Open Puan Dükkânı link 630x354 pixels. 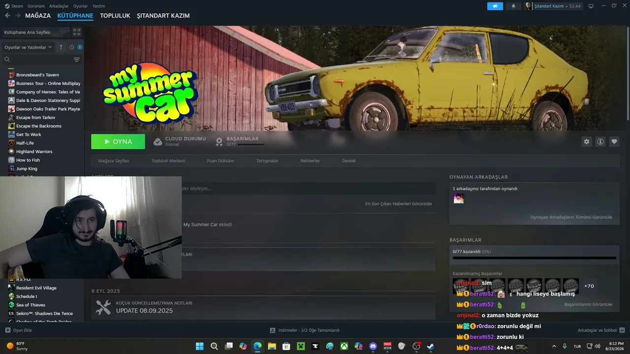[x=220, y=161]
